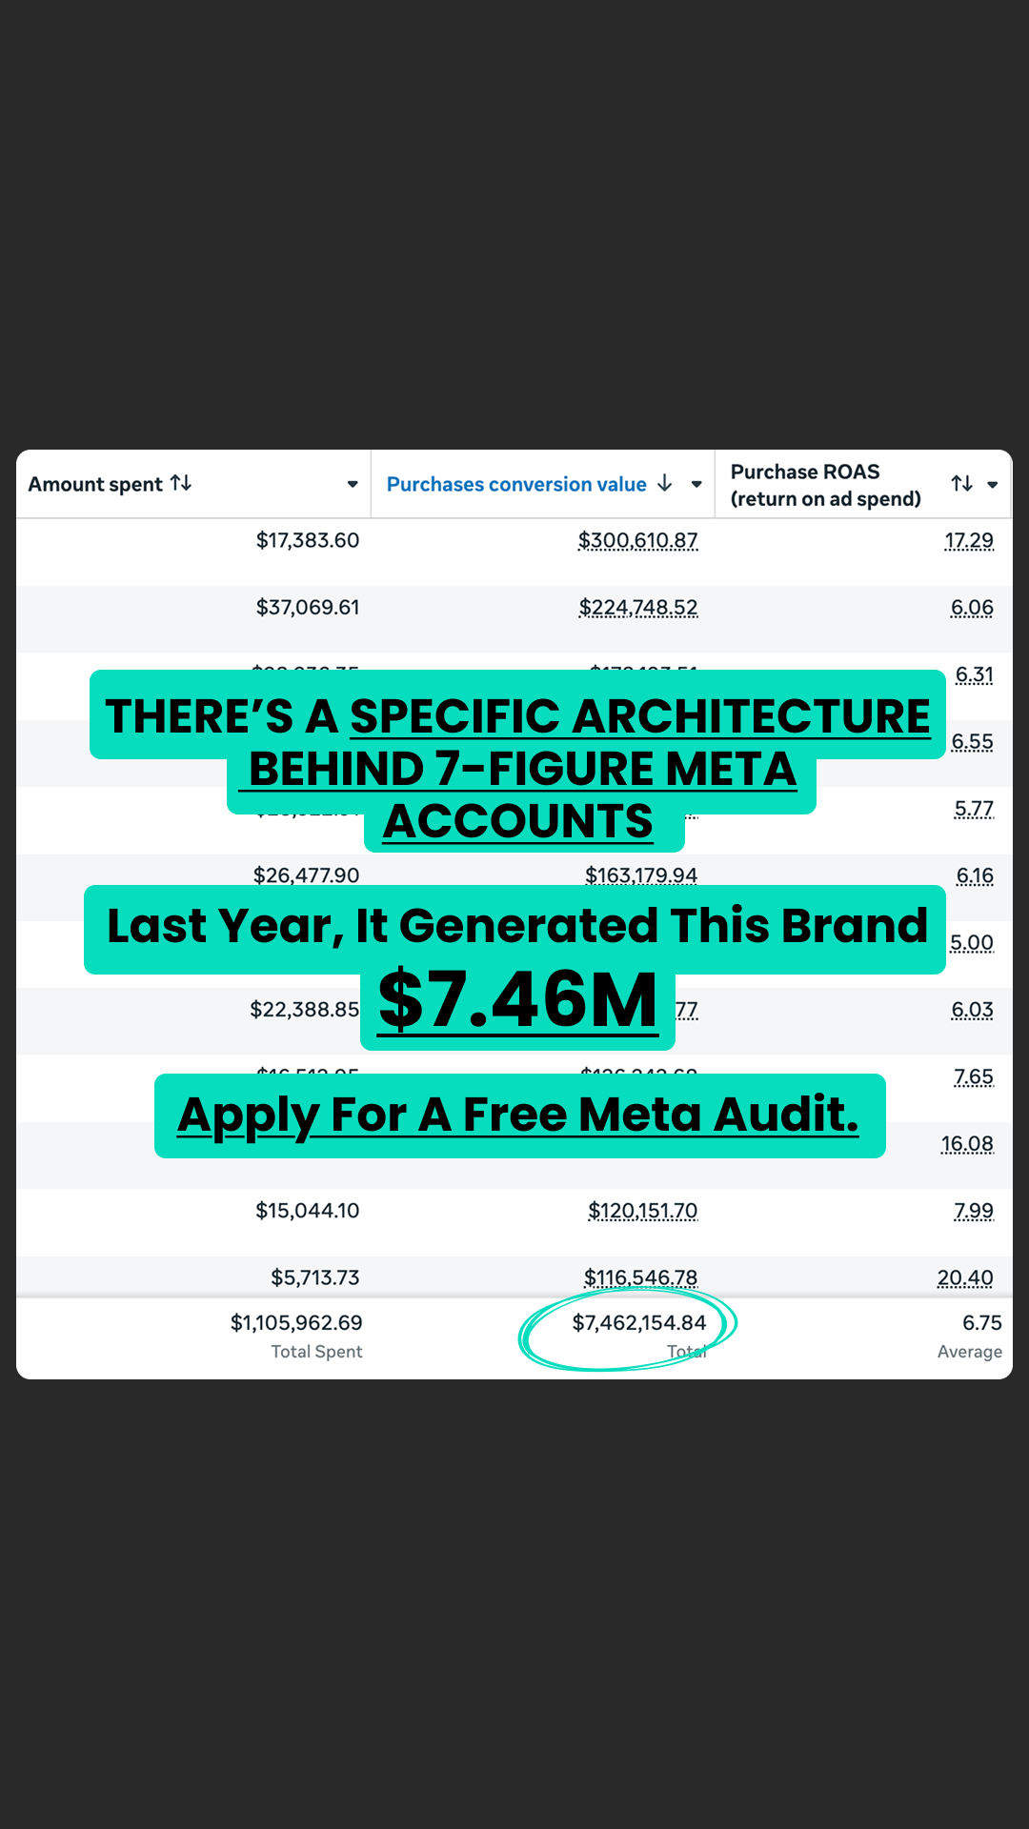
Task: Click the 6.75 Average ROAS total
Action: coord(982,1322)
